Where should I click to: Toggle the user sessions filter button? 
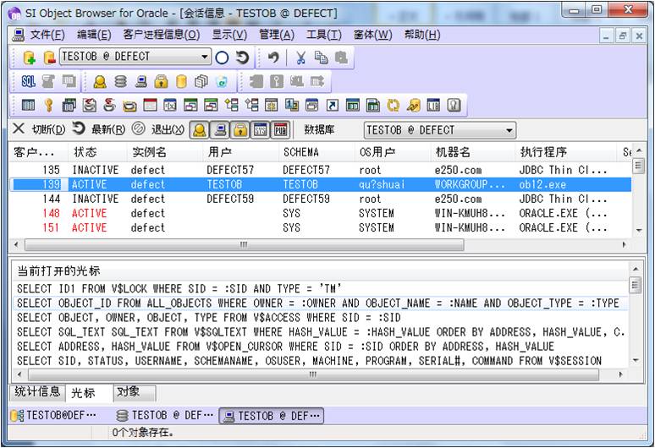pos(199,129)
